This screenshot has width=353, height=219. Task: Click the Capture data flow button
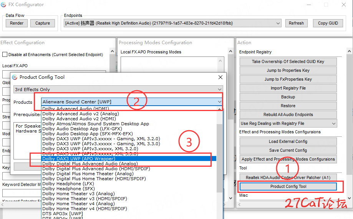(43, 23)
